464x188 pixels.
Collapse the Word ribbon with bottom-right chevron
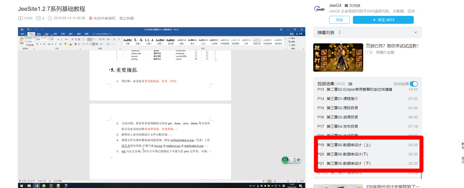(x=303, y=49)
